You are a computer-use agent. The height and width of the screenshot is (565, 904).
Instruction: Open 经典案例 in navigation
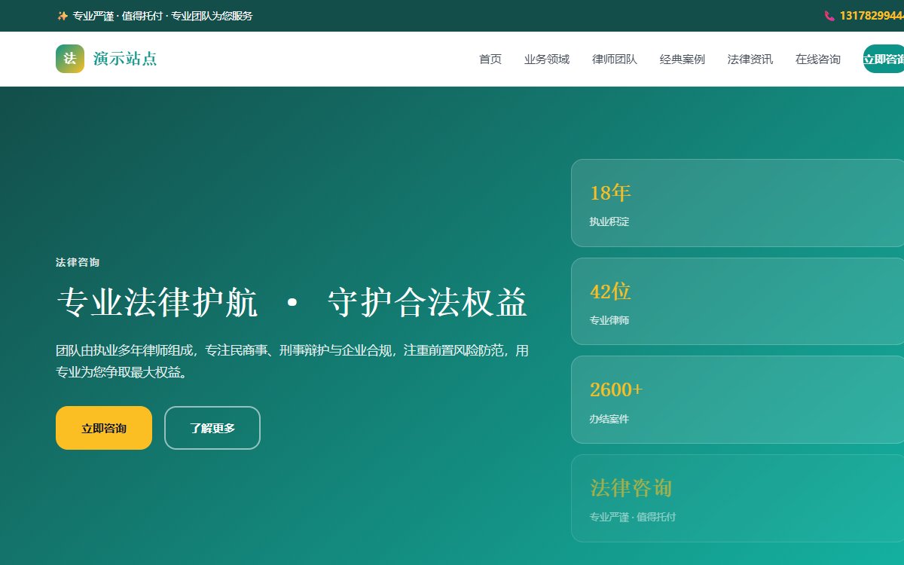[683, 59]
